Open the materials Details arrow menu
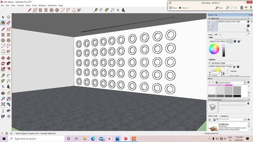Image resolution: width=253 pixels, height=142 pixels. point(248,82)
